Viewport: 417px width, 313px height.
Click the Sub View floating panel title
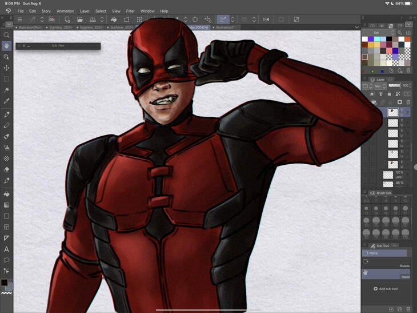[58, 46]
